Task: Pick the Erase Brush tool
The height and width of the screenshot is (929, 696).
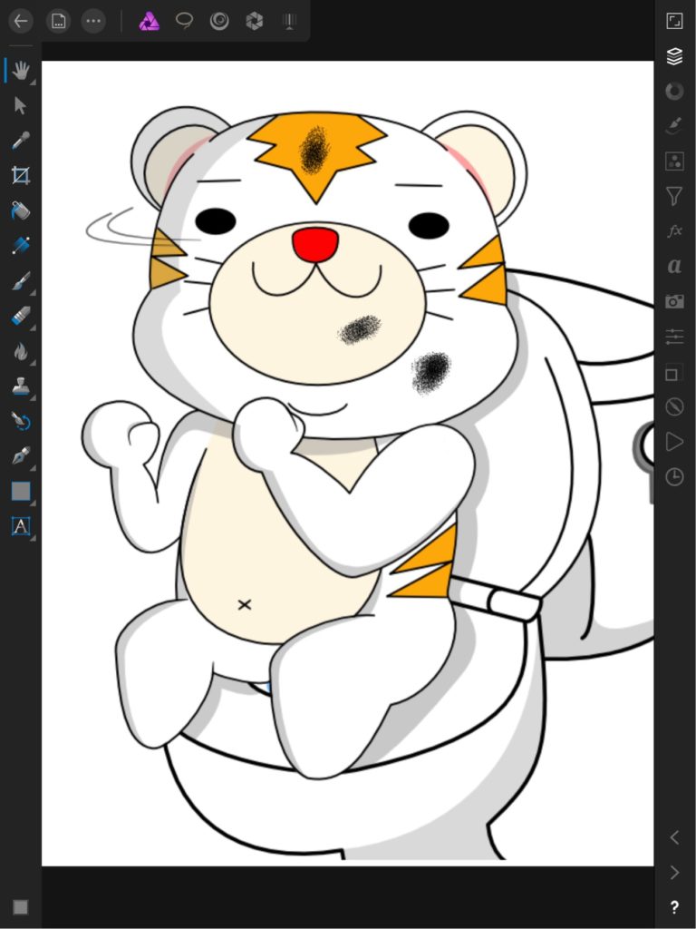Action: pyautogui.click(x=20, y=316)
